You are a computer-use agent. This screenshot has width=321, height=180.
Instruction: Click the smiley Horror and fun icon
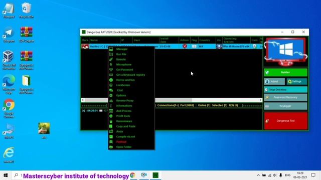click(x=111, y=80)
